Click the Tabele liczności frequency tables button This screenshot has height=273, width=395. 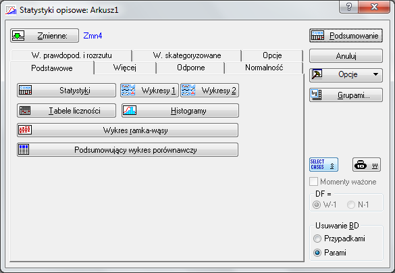pos(66,110)
